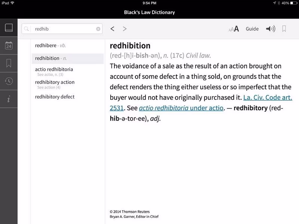
Task: Click the 2014 Thomson Reuters copyright text
Action: [130, 212]
